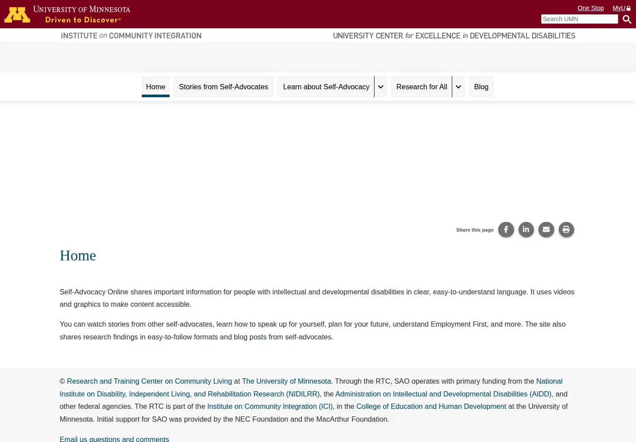The width and height of the screenshot is (636, 442).
Task: Click the 'Share this page' label
Action: (x=475, y=230)
